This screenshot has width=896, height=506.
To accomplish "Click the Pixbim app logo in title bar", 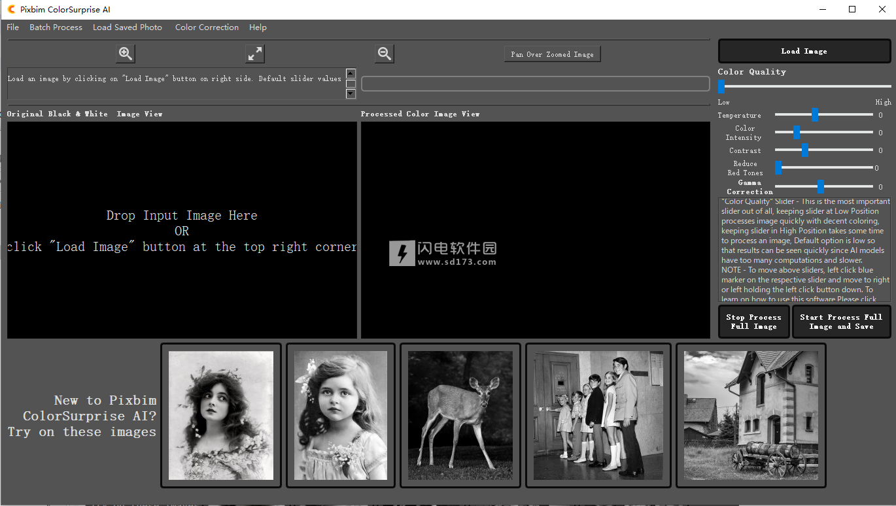I will click(11, 9).
